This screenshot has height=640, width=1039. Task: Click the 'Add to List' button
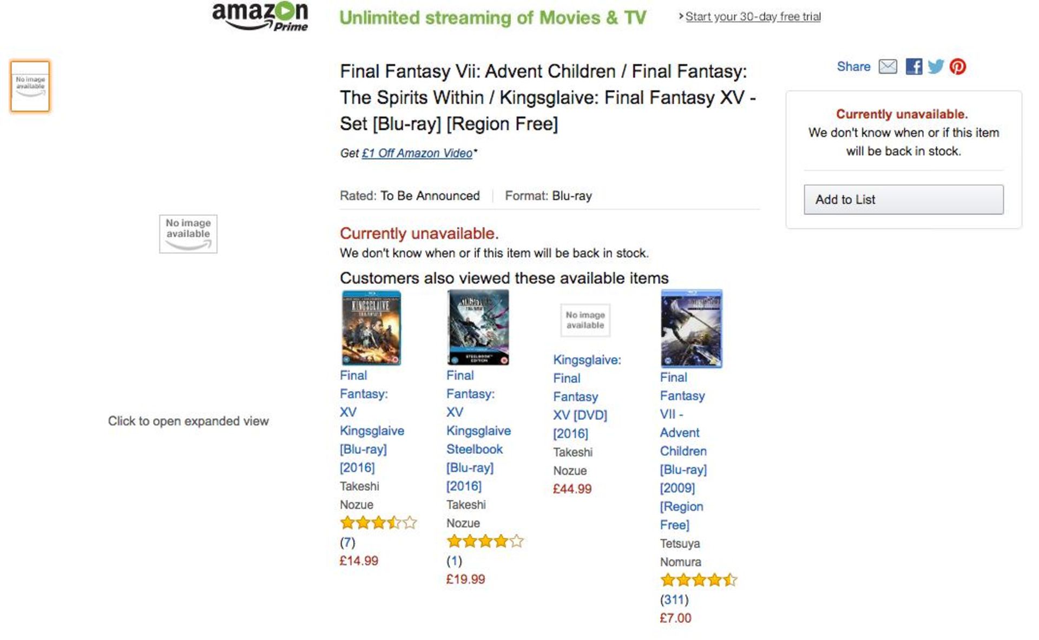[903, 200]
